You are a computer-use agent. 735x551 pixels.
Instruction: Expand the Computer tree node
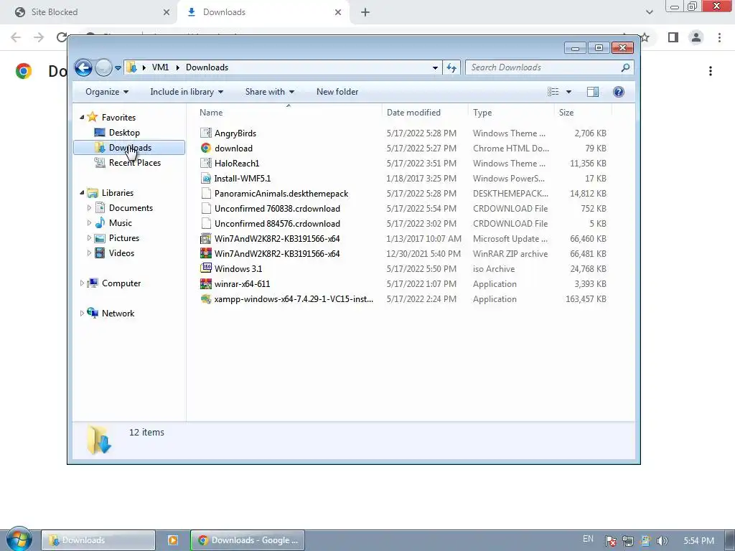(82, 283)
